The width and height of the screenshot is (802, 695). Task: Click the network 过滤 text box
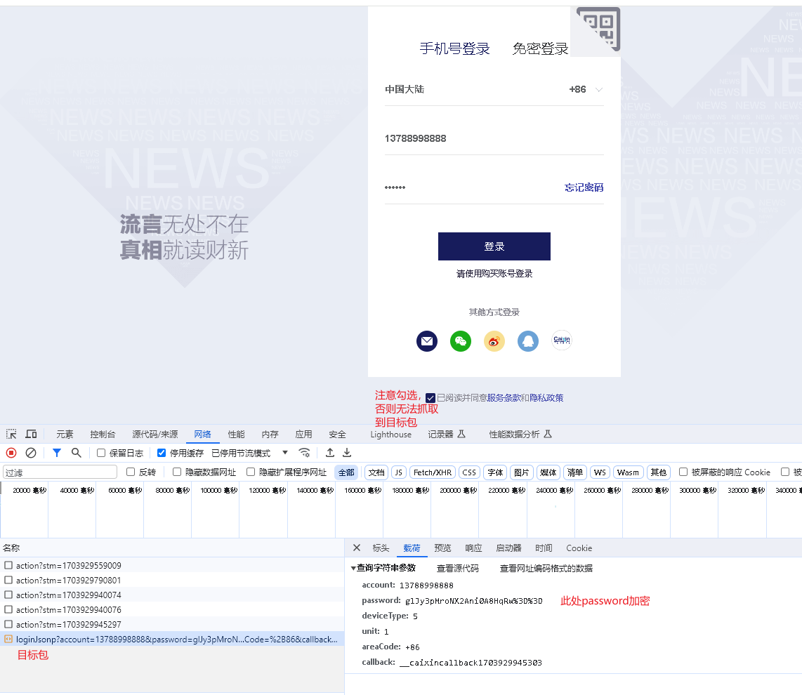click(x=60, y=472)
